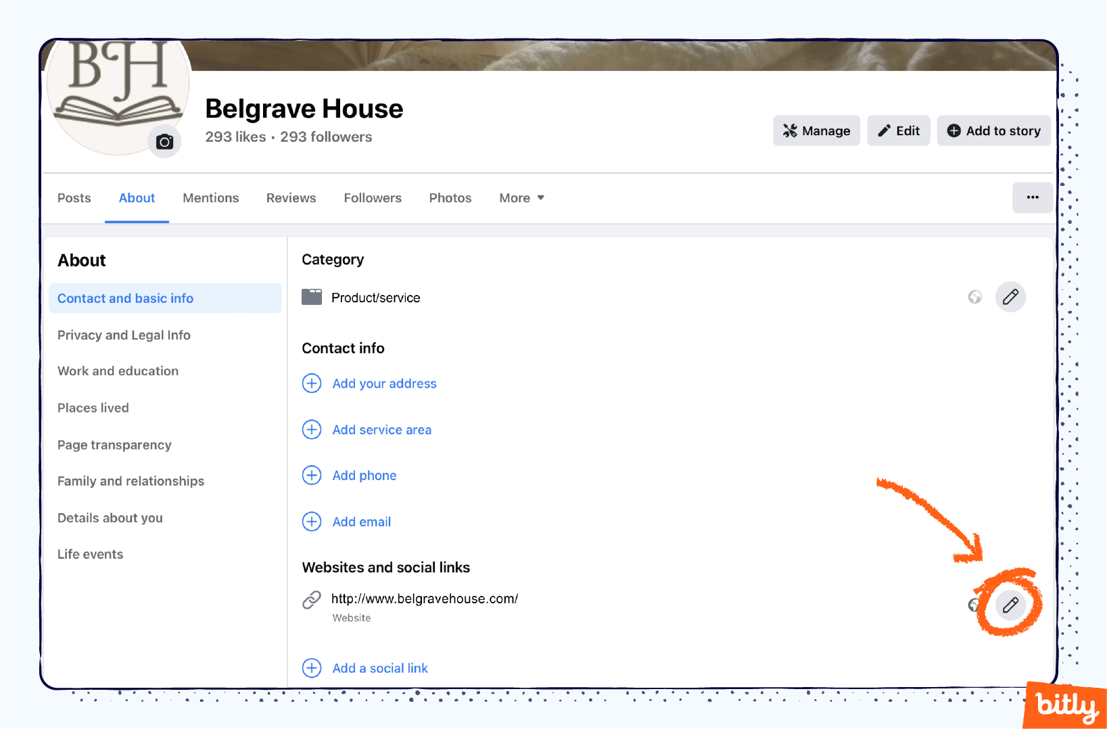Click the chain link icon beside website
Image resolution: width=1107 pixels, height=729 pixels.
click(312, 600)
